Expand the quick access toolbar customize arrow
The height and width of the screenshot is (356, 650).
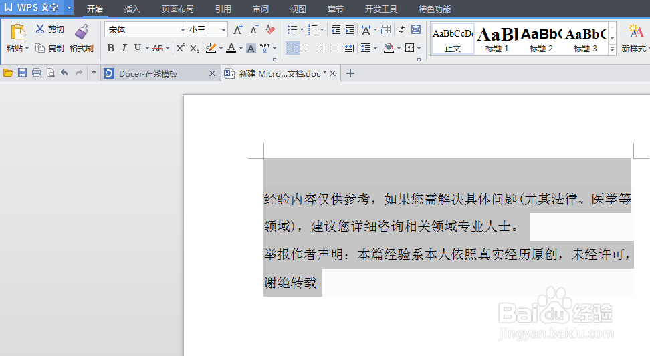[94, 73]
